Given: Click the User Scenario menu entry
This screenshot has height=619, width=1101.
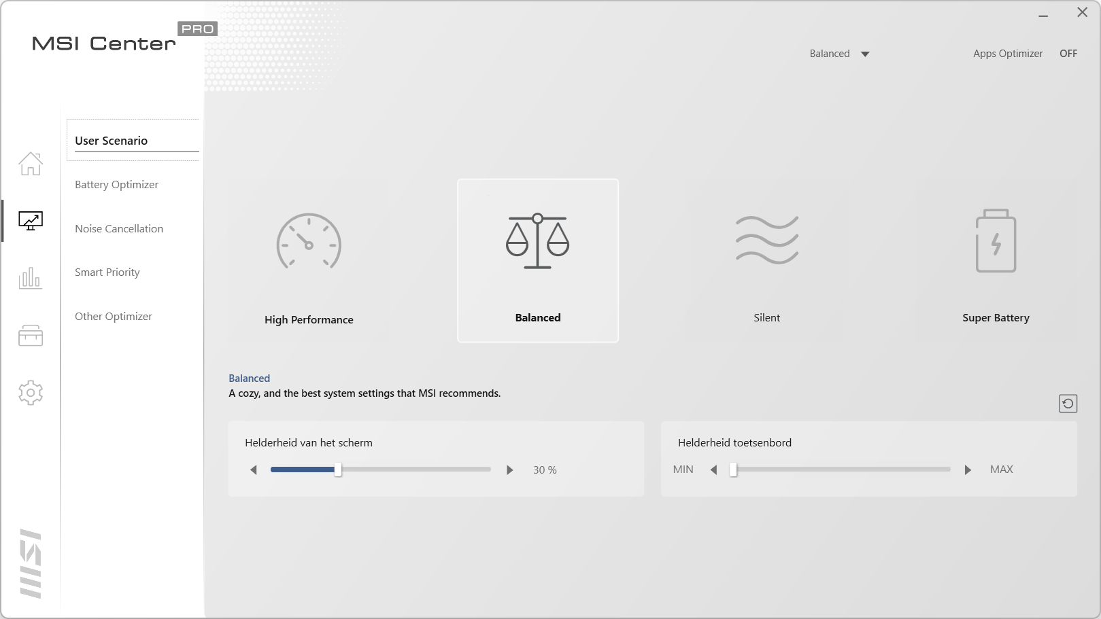Looking at the screenshot, I should (112, 141).
